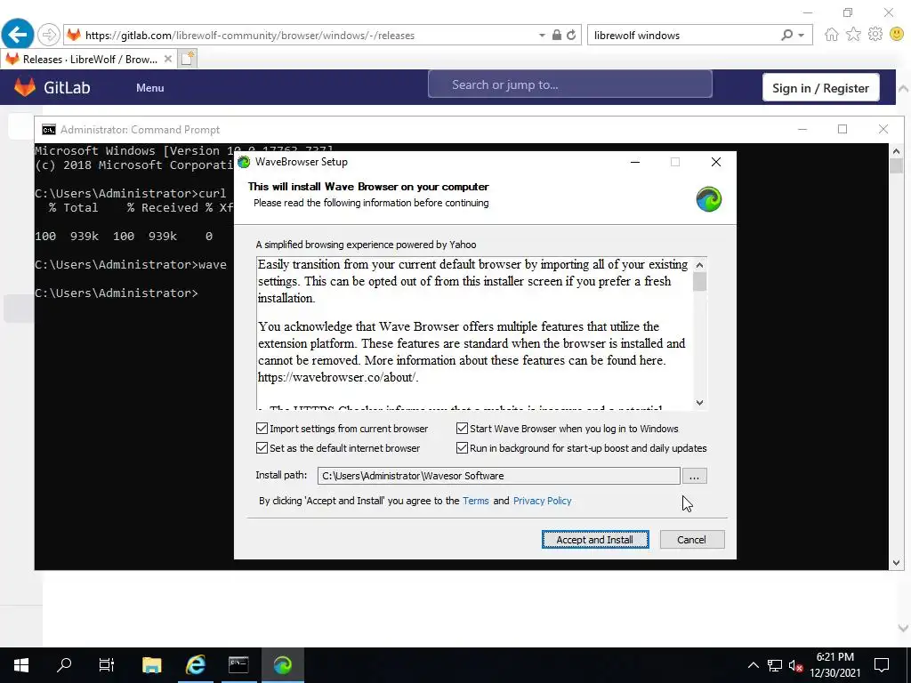Click the WaveBrowser Setup title icon
The height and width of the screenshot is (683, 911).
(x=244, y=162)
